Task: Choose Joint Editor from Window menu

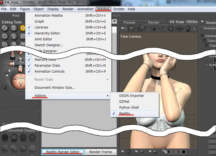Action: click(68, 39)
